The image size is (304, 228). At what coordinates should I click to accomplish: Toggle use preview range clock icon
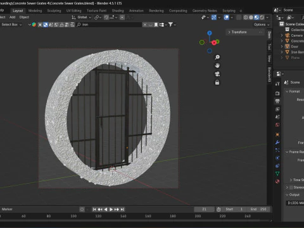(x=218, y=210)
